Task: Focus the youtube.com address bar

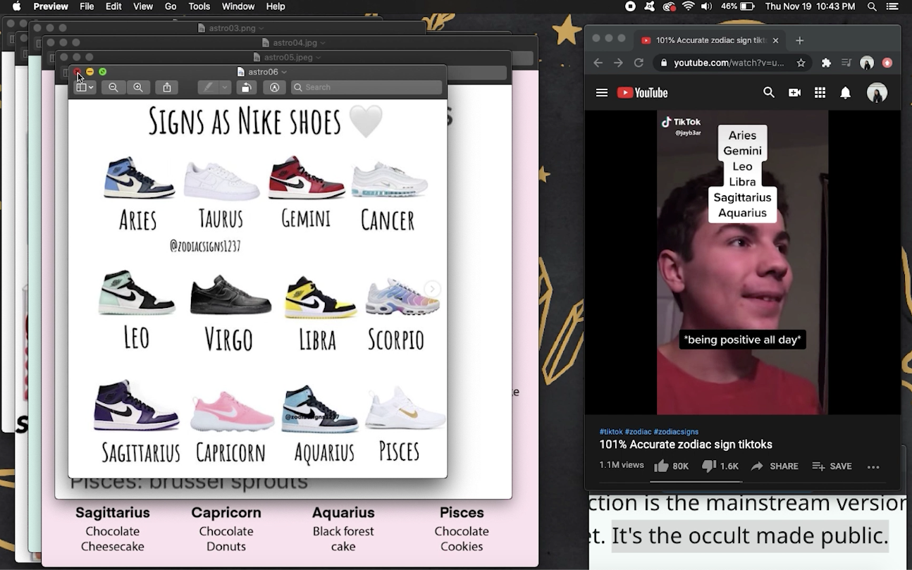Action: coord(729,63)
